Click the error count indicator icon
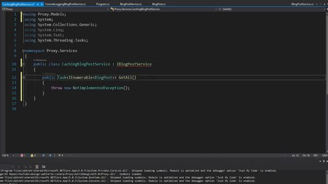The height and width of the screenshot is (184, 328). coord(23,155)
